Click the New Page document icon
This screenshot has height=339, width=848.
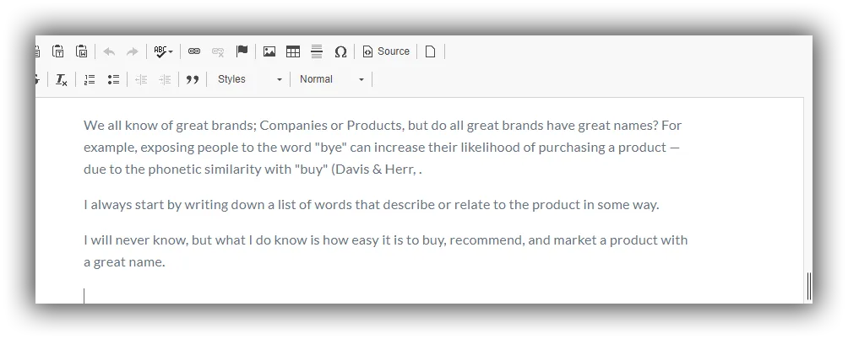pyautogui.click(x=431, y=51)
